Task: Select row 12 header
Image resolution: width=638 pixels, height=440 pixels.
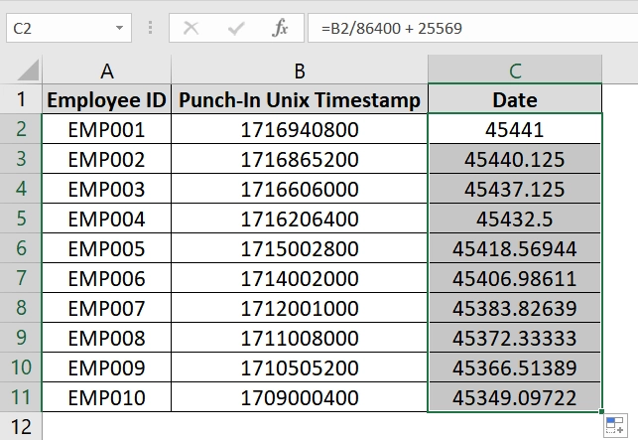Action: (21, 426)
